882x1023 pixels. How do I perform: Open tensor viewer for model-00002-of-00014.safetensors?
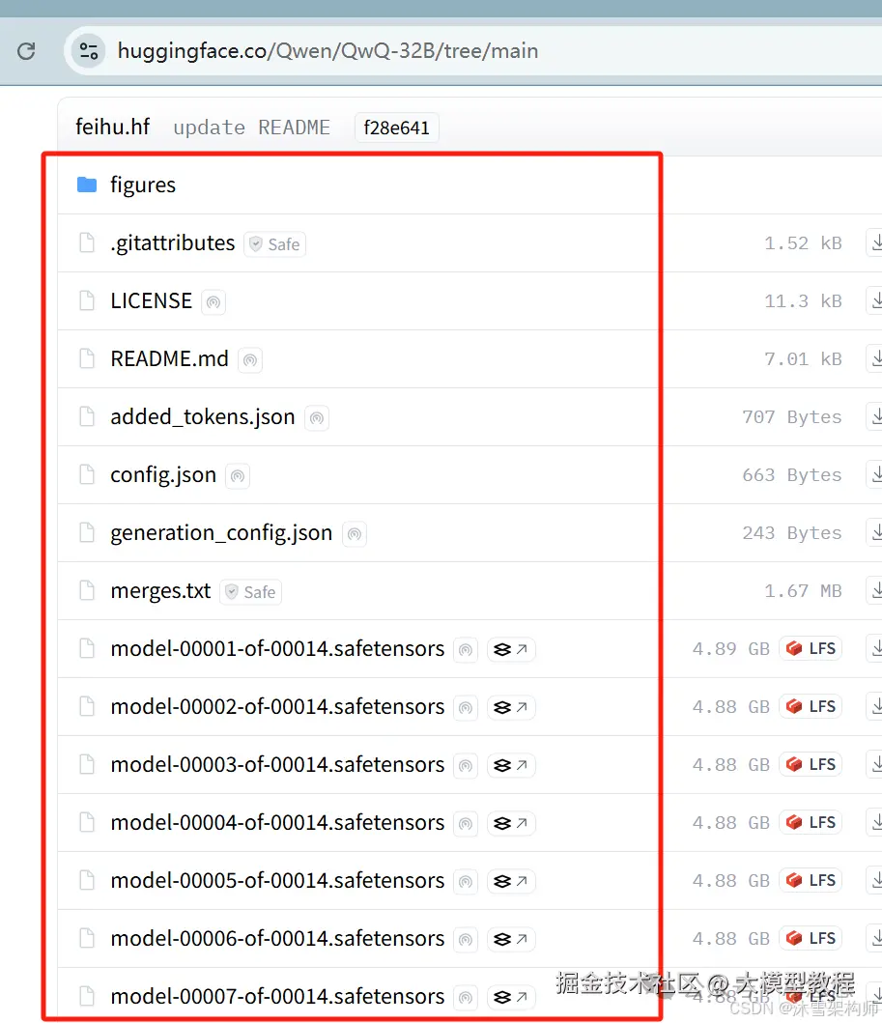pyautogui.click(x=511, y=708)
